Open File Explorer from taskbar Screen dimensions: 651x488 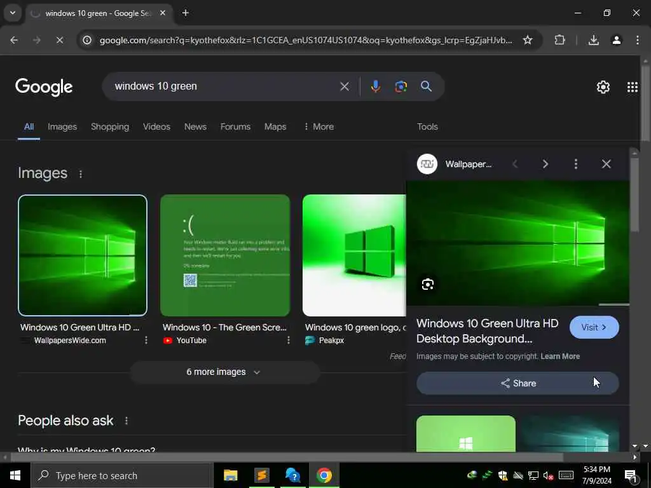(230, 475)
